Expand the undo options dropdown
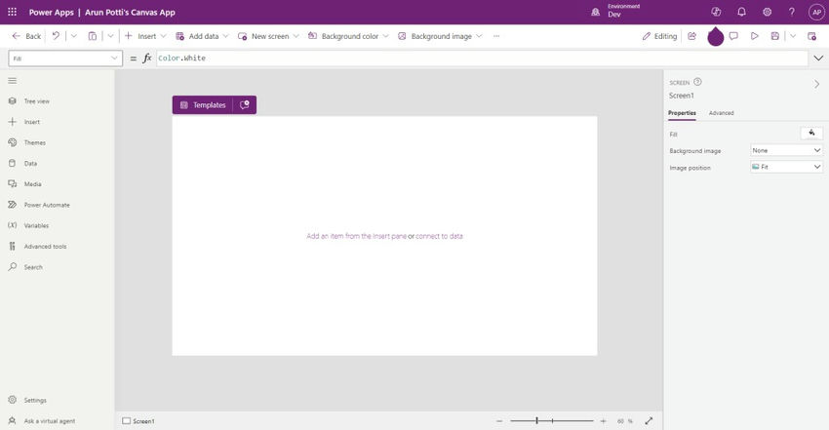Viewport: 829px width, 430px height. (74, 36)
